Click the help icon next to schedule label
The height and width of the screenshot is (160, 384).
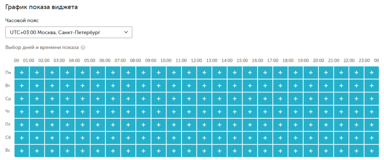(x=83, y=48)
